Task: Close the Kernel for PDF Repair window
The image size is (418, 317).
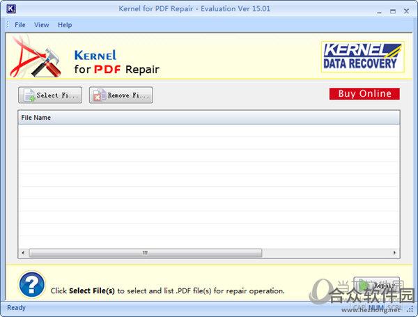Action: click(406, 11)
